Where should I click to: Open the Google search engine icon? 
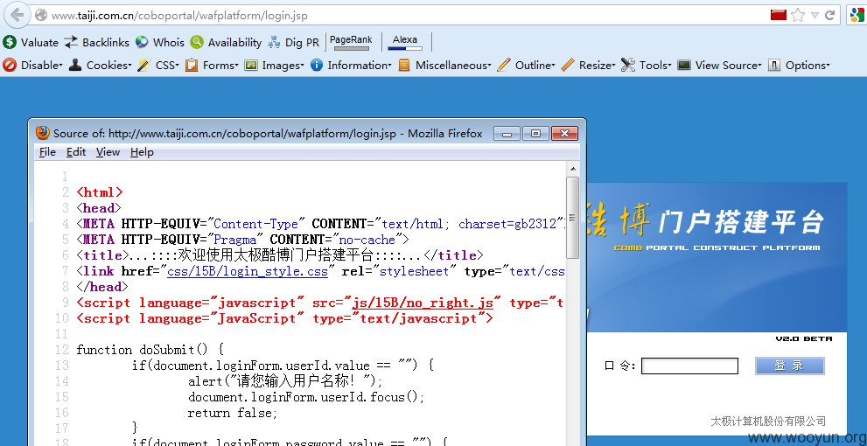click(x=857, y=15)
